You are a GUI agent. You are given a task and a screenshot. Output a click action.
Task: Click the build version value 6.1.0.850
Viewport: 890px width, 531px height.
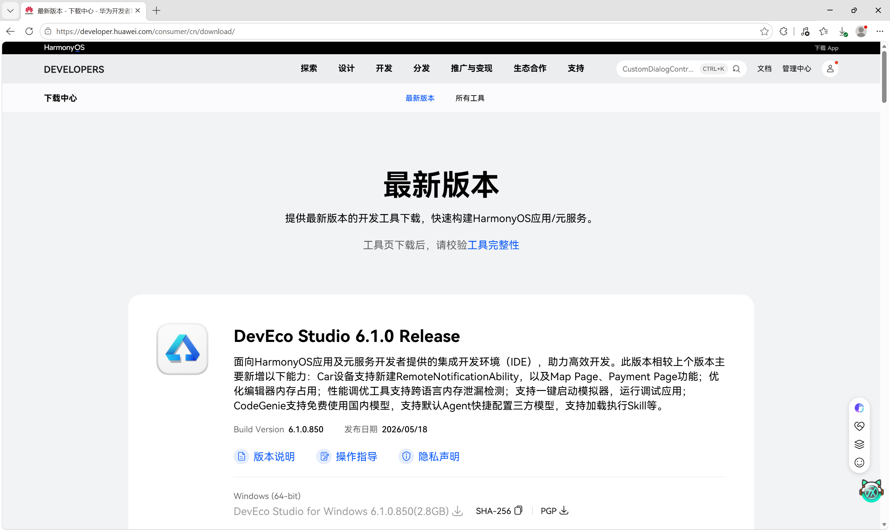(x=306, y=430)
